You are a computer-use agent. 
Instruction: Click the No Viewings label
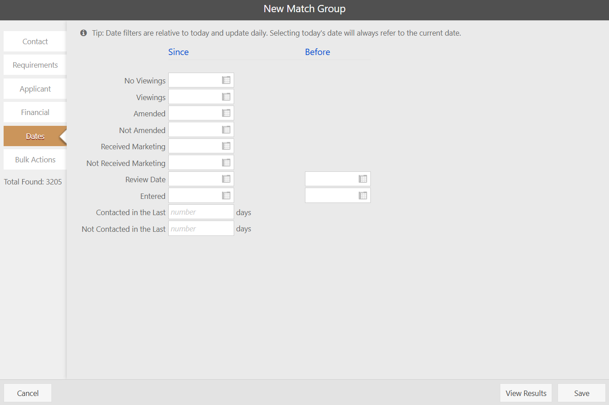tap(145, 81)
